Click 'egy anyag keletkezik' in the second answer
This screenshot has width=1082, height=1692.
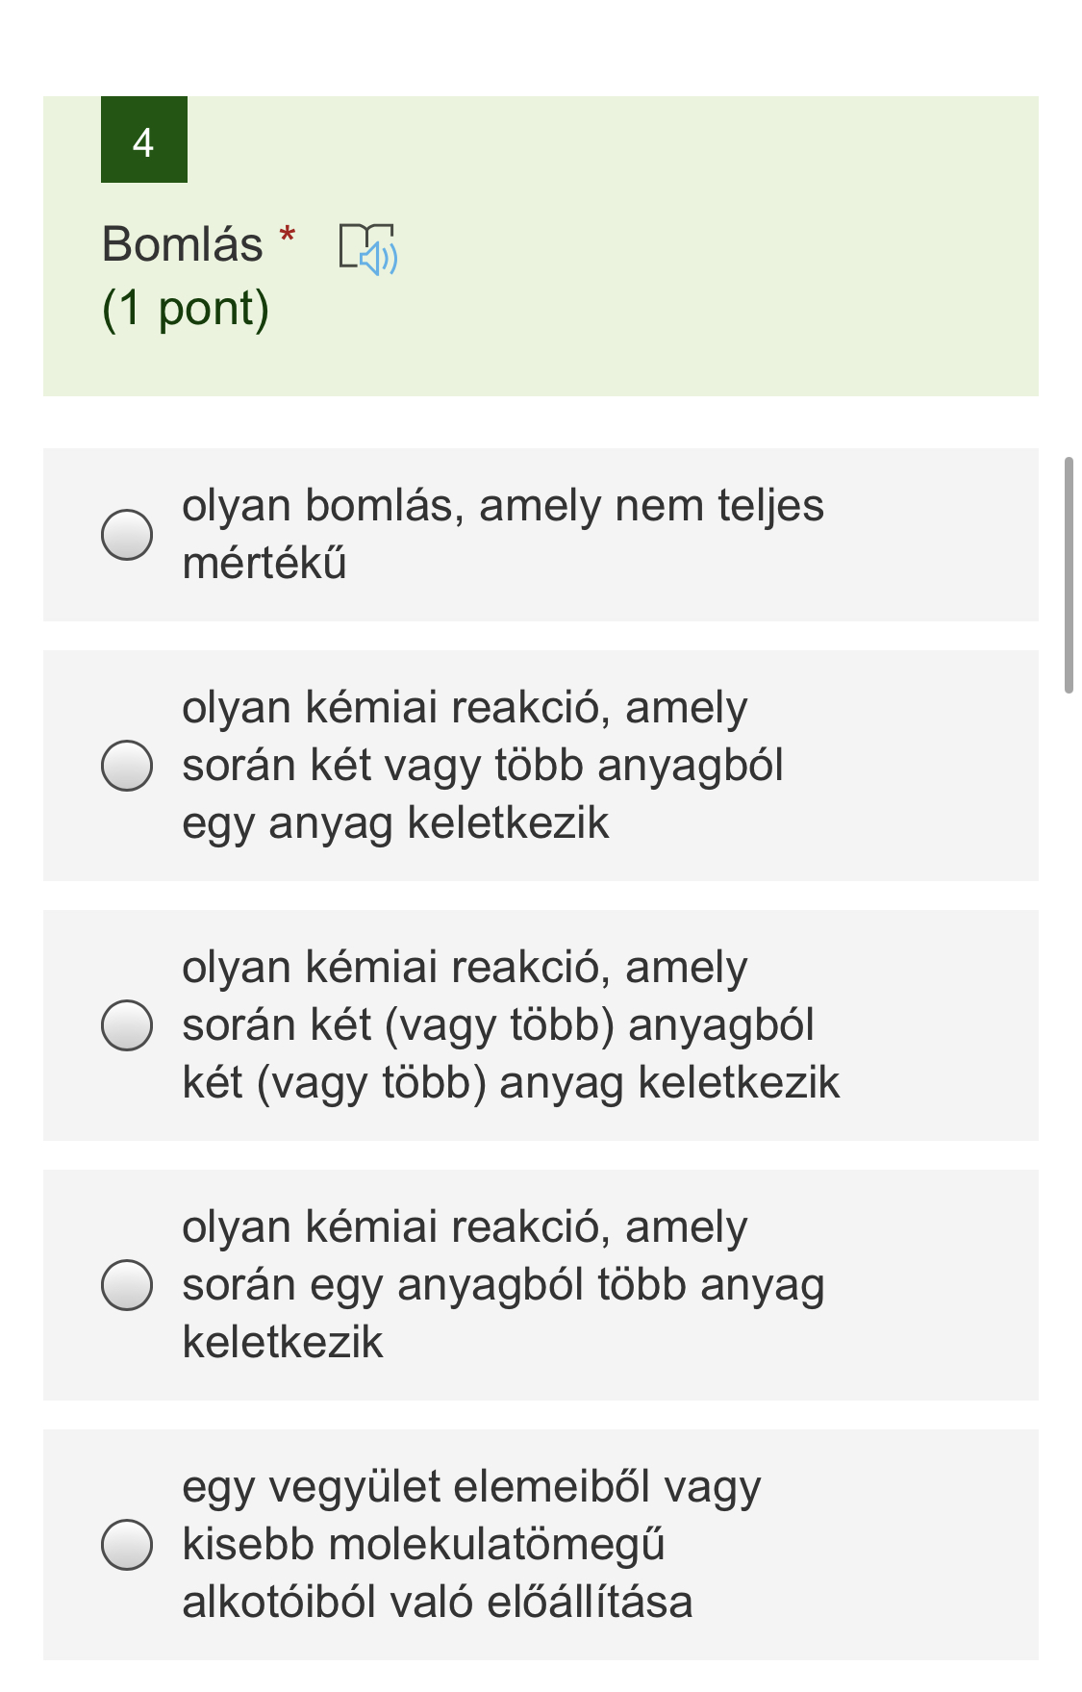tap(395, 823)
